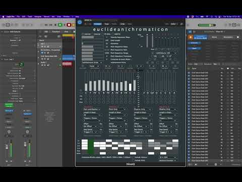The height and width of the screenshot is (182, 242).
Task: Click the orange loop browser icon
Action: [x=191, y=37]
